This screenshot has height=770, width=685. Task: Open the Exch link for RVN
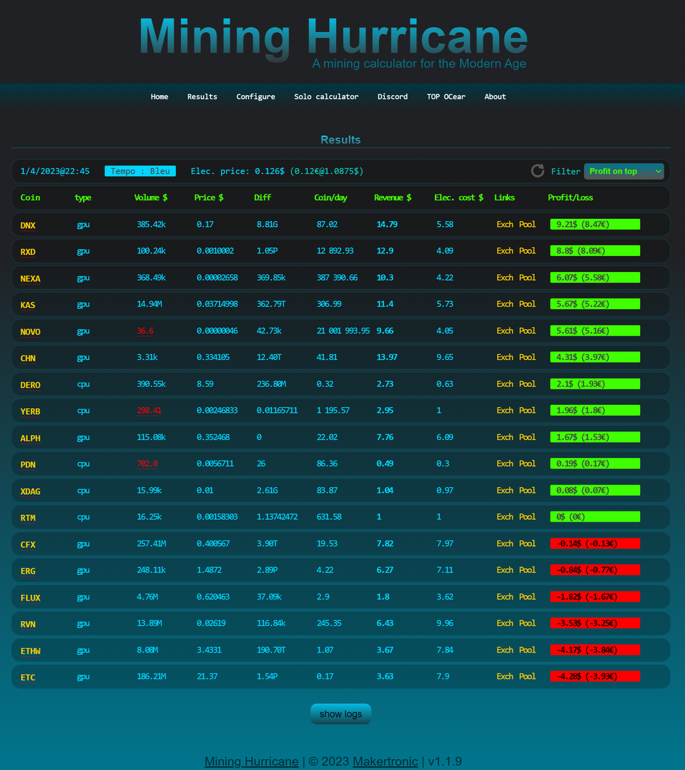pyautogui.click(x=505, y=624)
